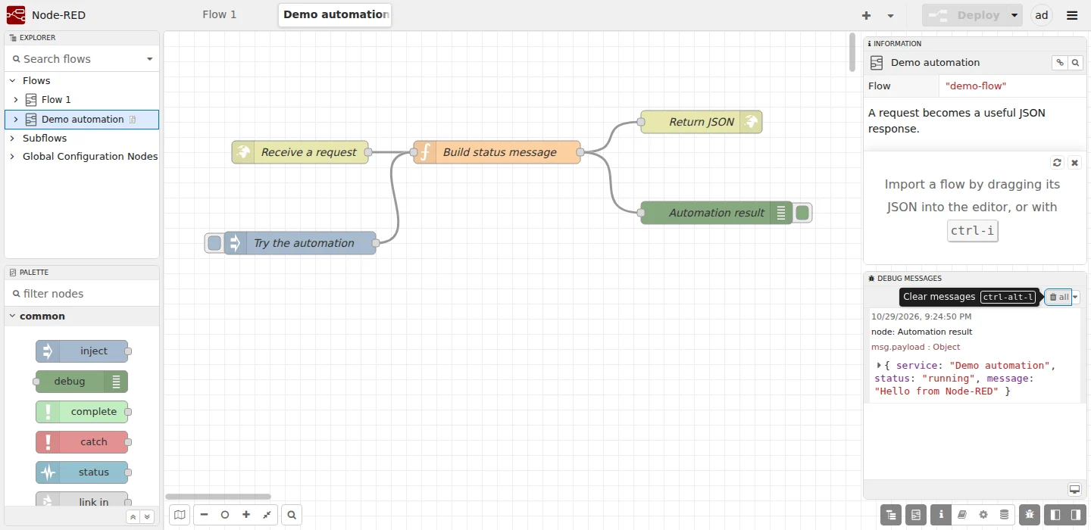Viewport: 1091px width, 530px height.
Task: Select Demo automation in explorer tree
Action: pyautogui.click(x=83, y=119)
